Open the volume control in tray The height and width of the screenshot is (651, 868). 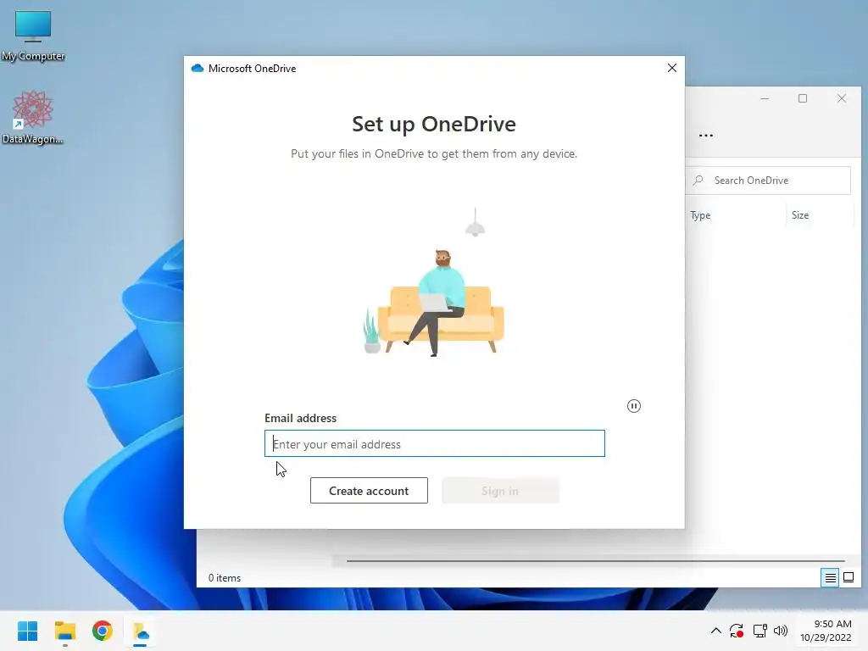tap(781, 631)
